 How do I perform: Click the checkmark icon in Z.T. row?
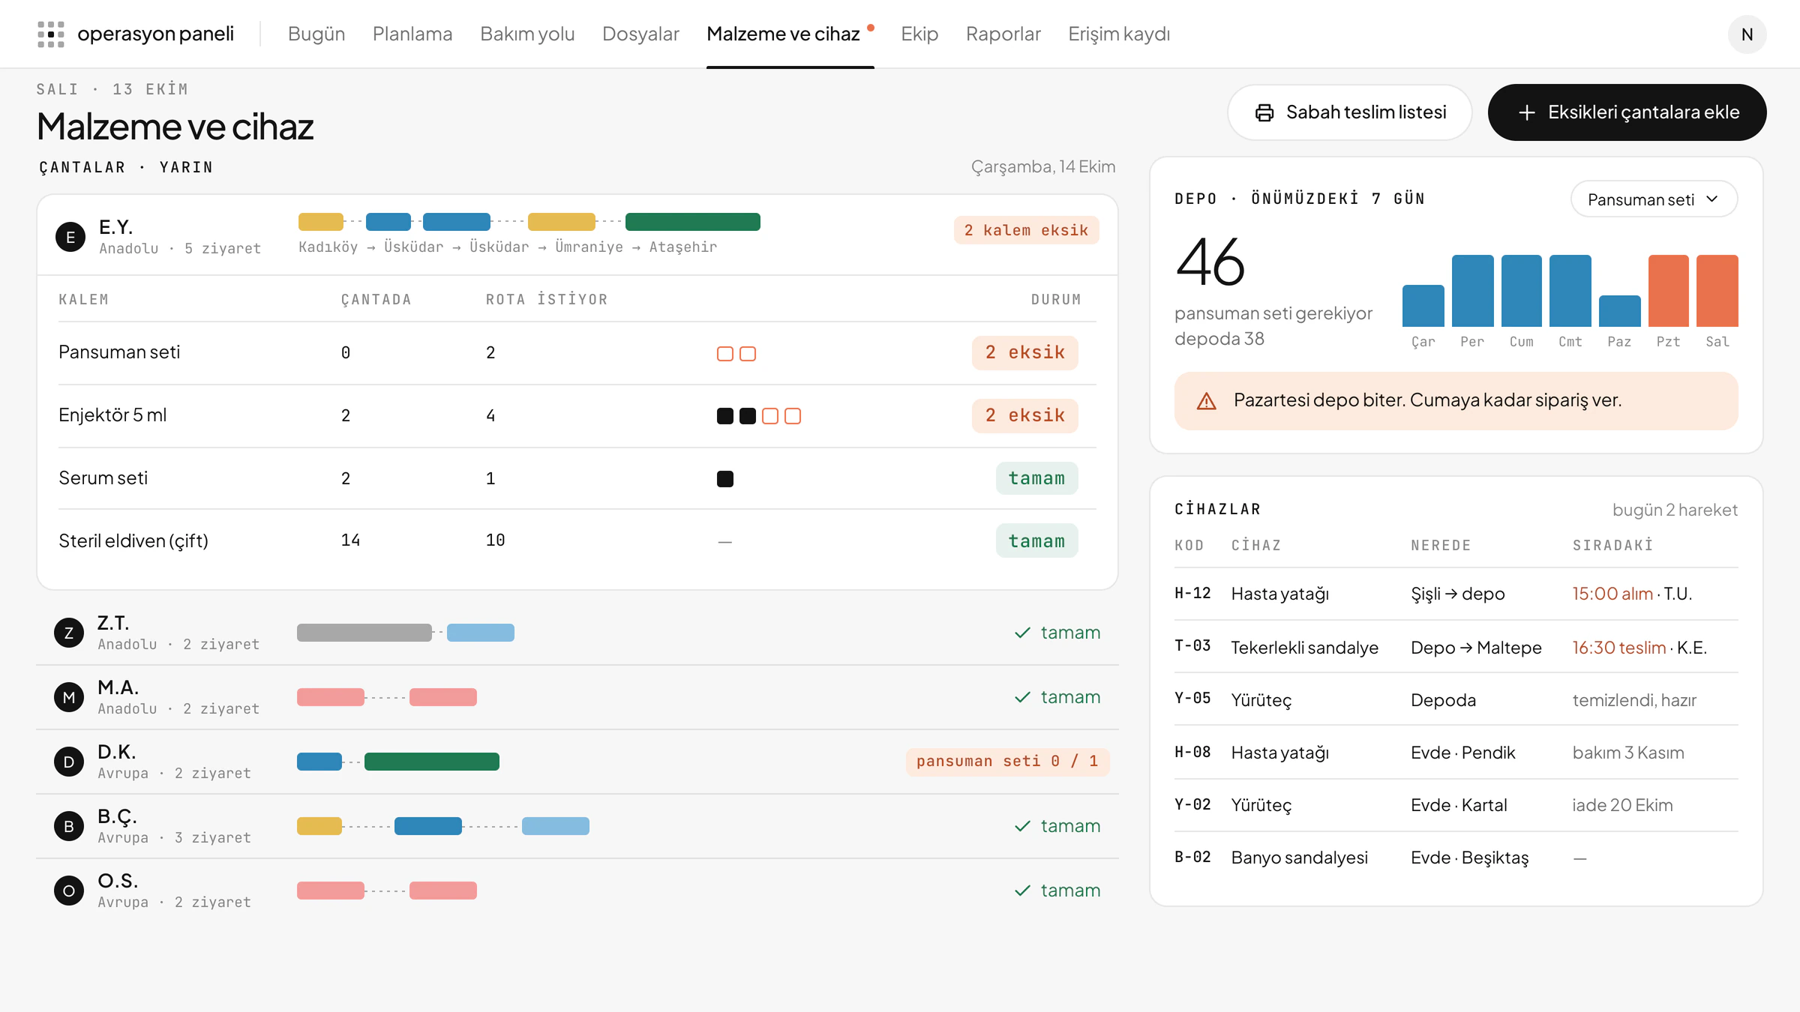[1022, 633]
